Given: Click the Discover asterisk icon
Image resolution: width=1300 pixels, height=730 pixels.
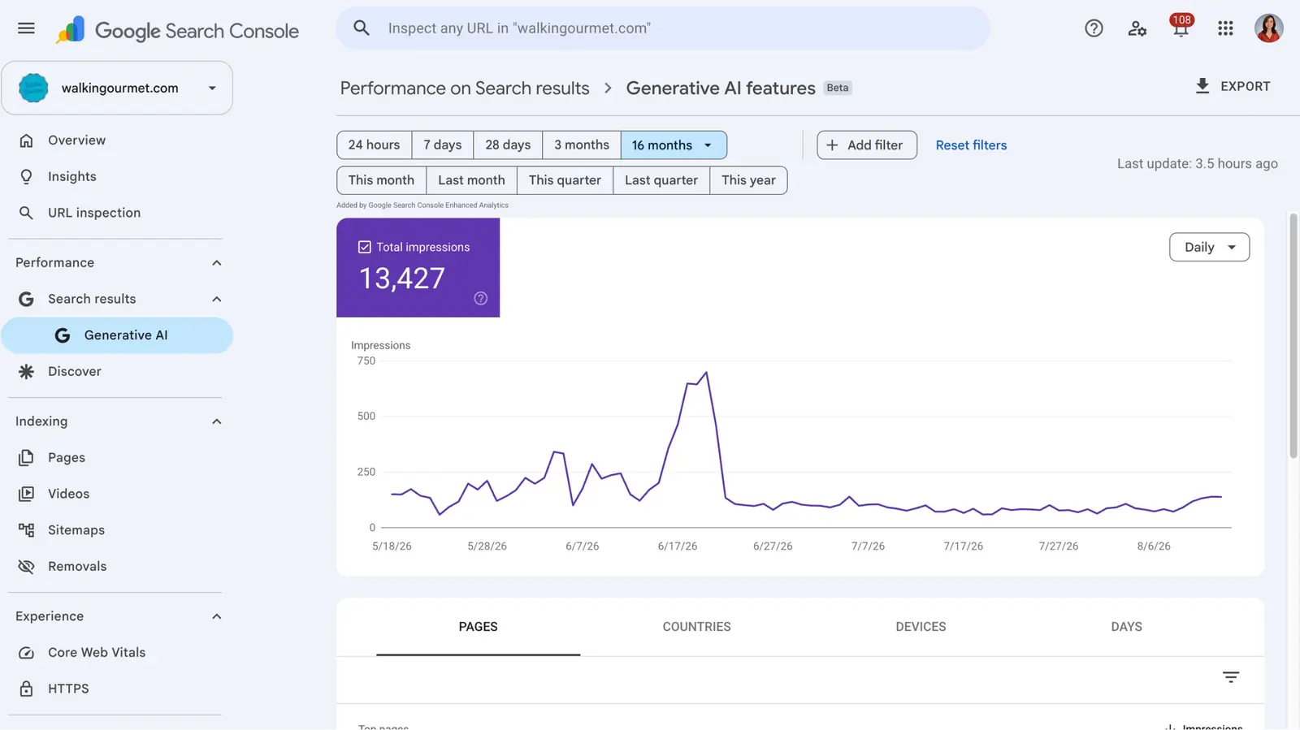Looking at the screenshot, I should click(x=27, y=372).
